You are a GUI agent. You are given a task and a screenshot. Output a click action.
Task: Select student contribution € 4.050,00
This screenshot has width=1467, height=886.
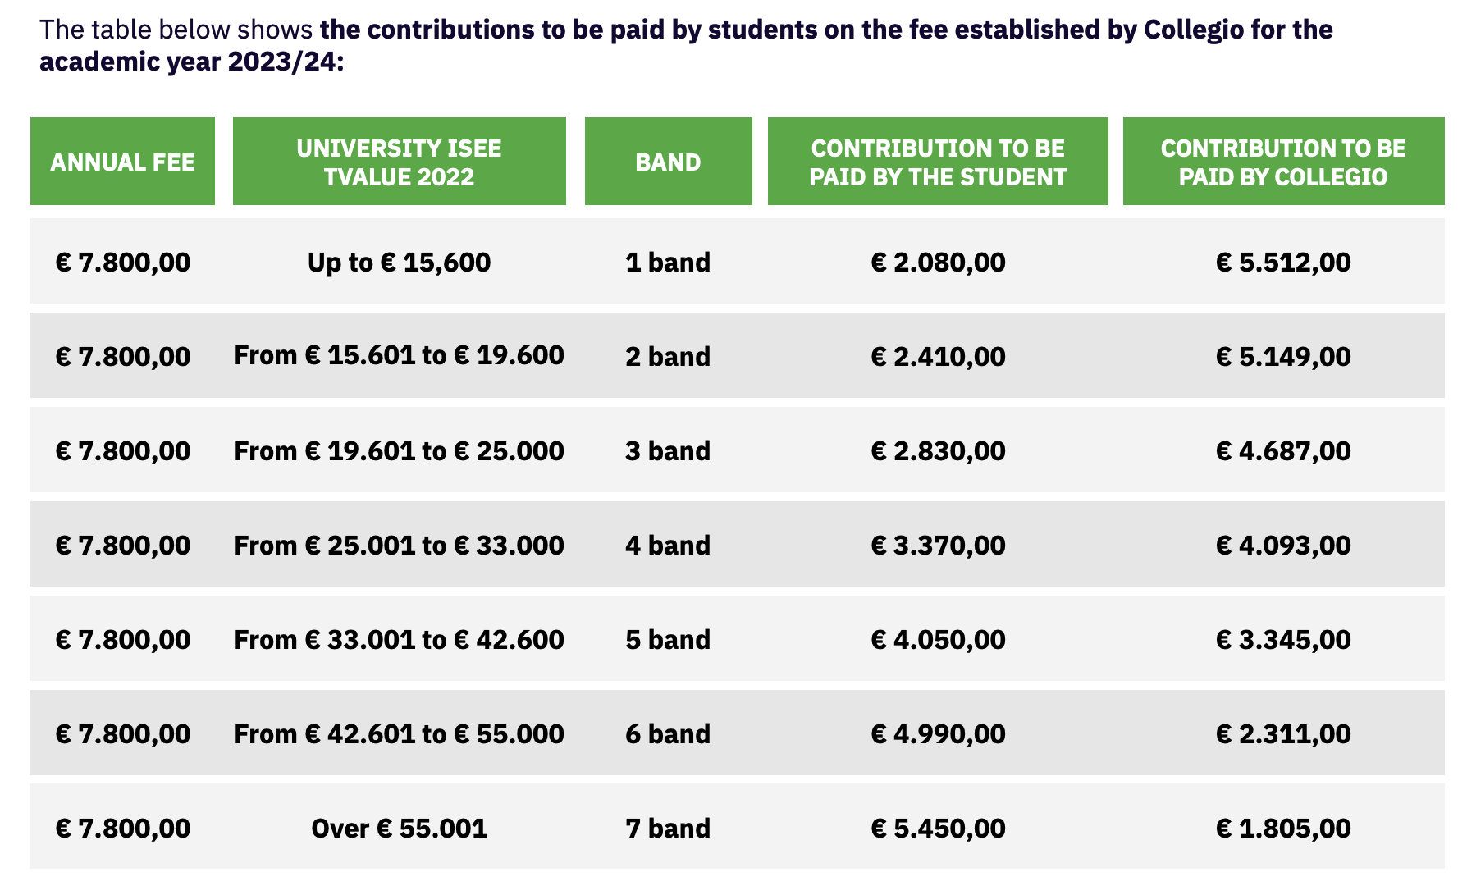(938, 639)
